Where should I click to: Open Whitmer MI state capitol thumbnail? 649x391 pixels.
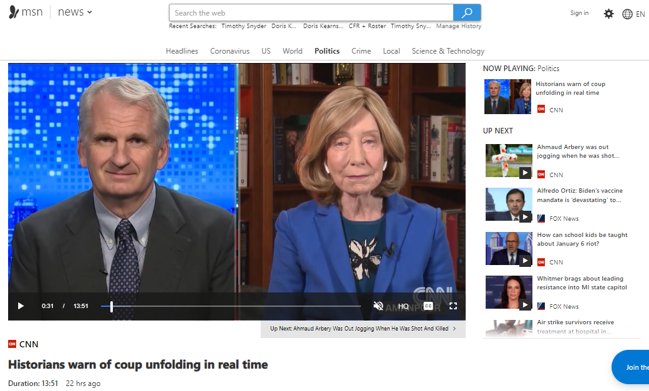point(509,292)
